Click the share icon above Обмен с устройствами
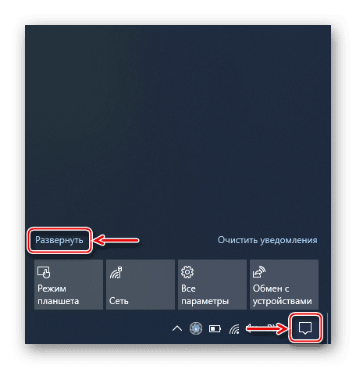This screenshot has height=369, width=356. (x=259, y=272)
